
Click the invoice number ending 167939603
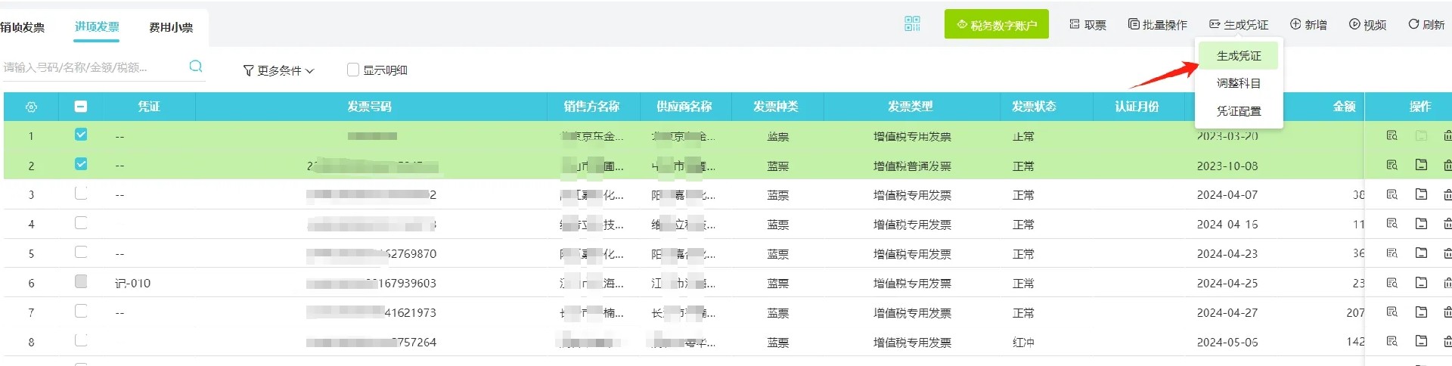coord(371,284)
